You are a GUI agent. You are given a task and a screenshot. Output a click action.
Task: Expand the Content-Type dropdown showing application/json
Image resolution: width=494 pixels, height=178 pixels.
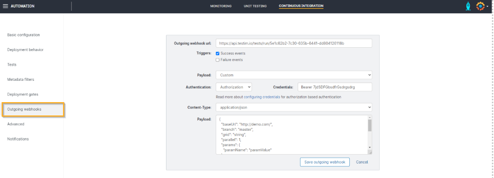click(x=294, y=107)
